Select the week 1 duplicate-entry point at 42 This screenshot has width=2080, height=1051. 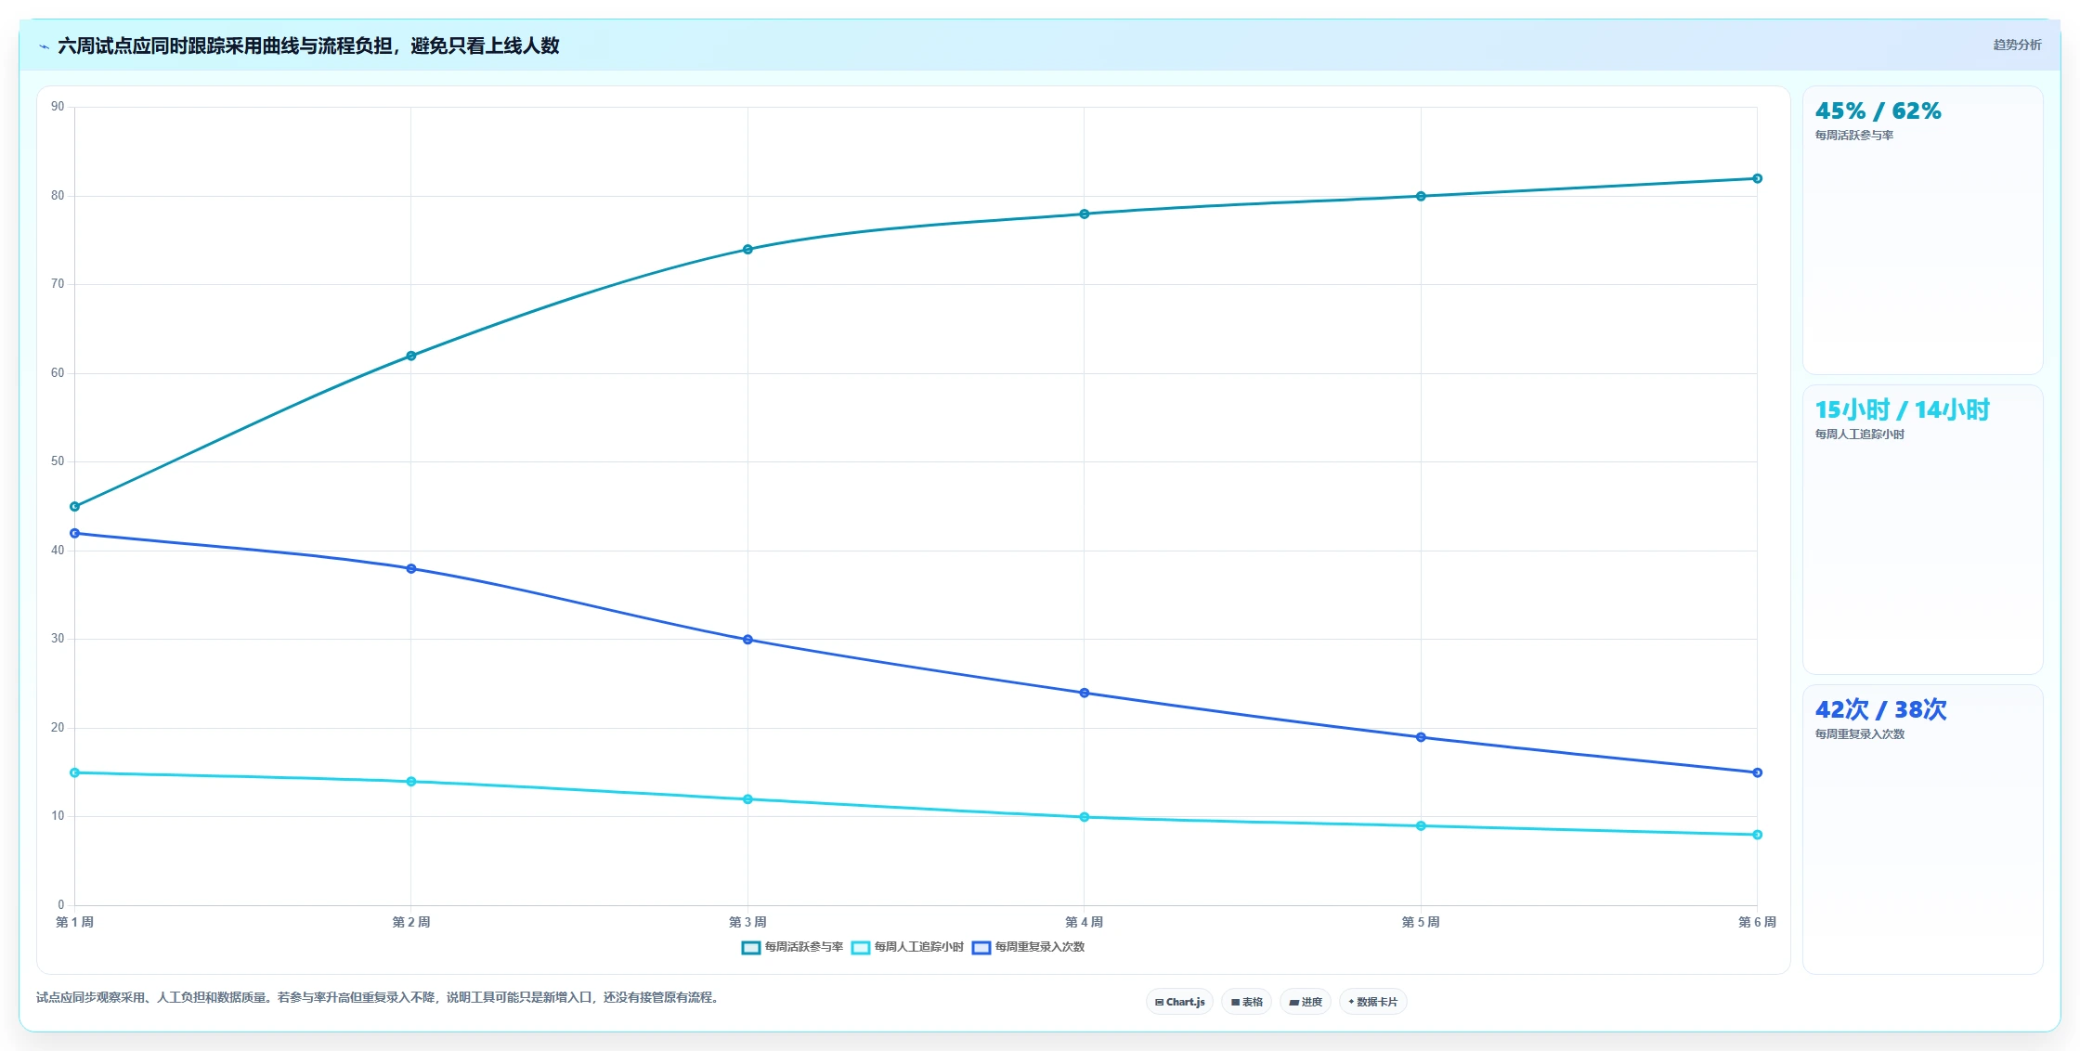(75, 533)
